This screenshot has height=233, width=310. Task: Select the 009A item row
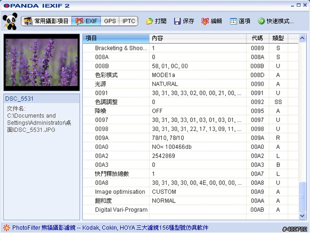click(190, 138)
